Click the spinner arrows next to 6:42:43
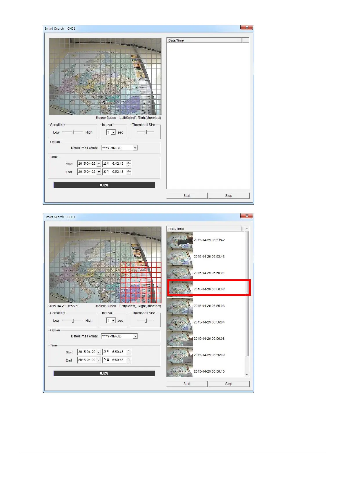This screenshot has height=489, width=345. 129,164
